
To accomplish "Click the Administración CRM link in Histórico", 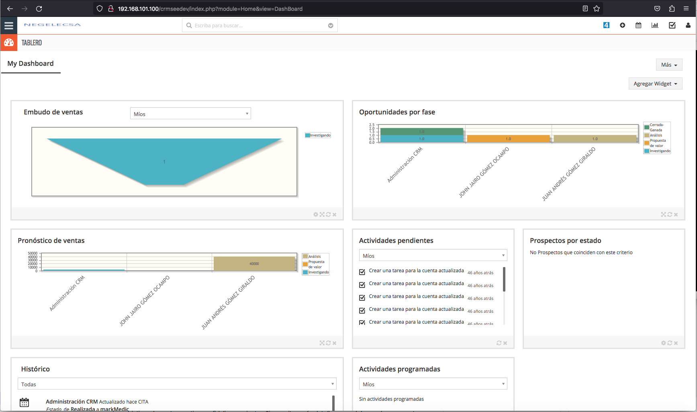I will [x=72, y=402].
